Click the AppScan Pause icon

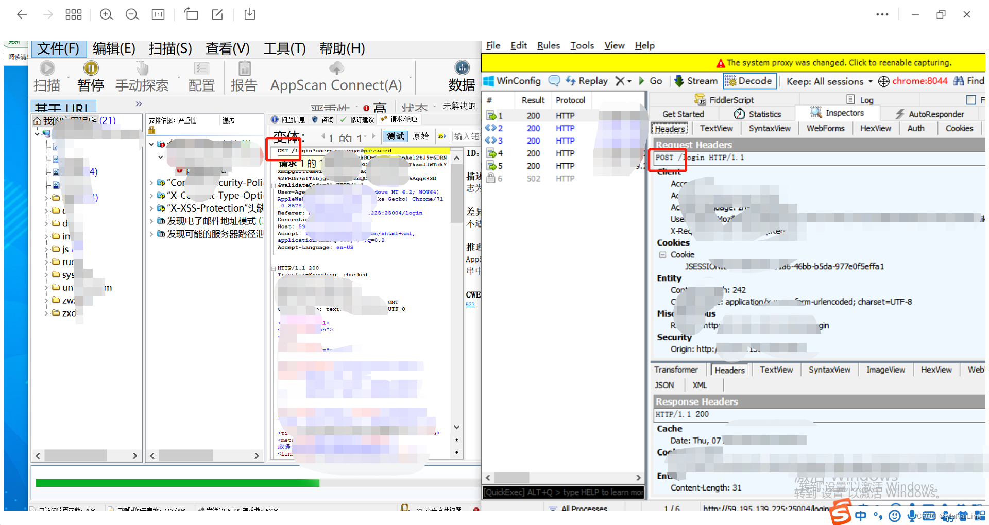pos(91,68)
